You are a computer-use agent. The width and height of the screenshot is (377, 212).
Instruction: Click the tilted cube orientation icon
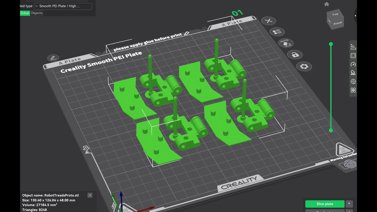pos(353,73)
